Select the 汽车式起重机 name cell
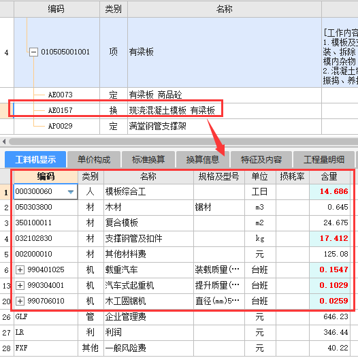The image size is (358, 360). point(148,285)
